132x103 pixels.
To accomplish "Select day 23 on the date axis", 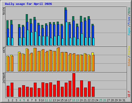I will (x=93, y=100).
